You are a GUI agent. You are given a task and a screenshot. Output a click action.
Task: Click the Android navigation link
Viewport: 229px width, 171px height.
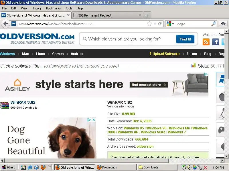77,54
